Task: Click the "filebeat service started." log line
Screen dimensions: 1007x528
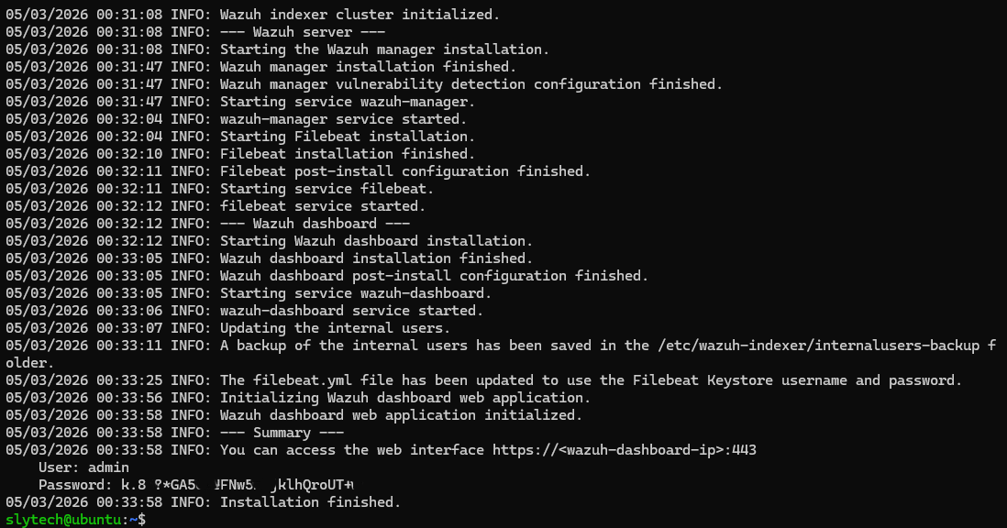Action: coord(323,206)
